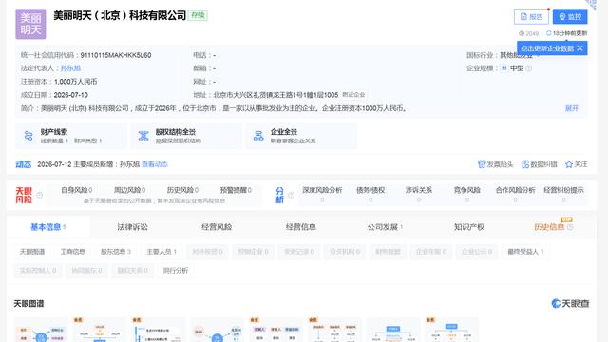Click the 2049 view count with eye icon

coord(529,33)
